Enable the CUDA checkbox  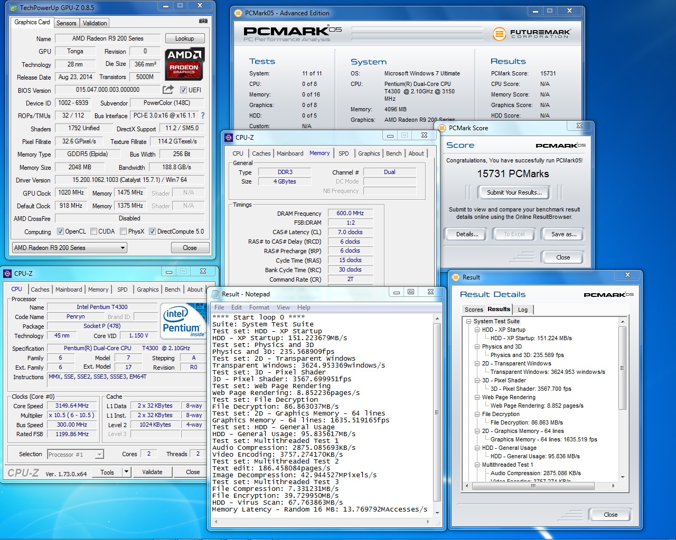tap(93, 231)
